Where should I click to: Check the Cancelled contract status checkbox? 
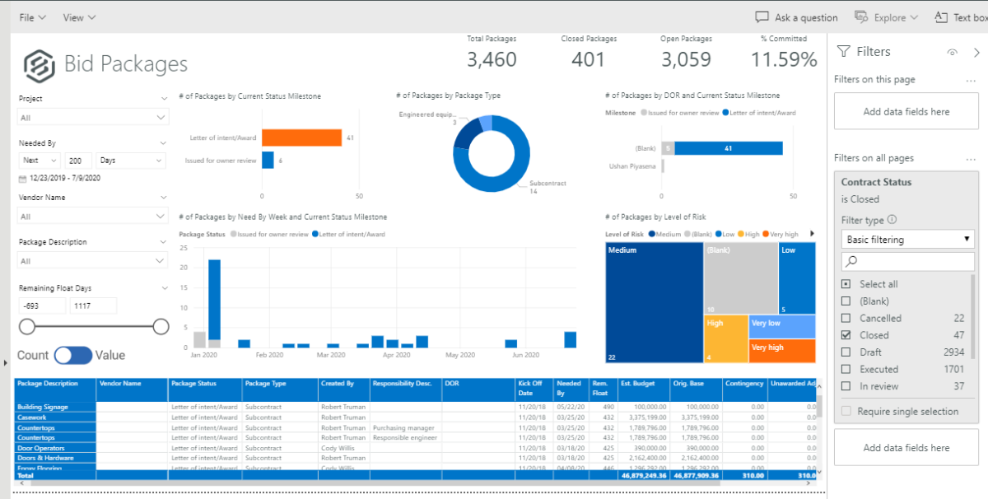click(846, 319)
